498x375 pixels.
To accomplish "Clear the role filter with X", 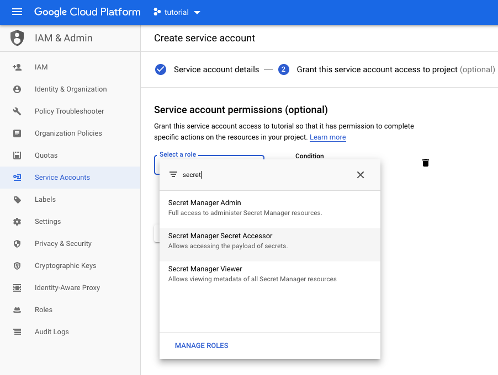I will tap(360, 175).
